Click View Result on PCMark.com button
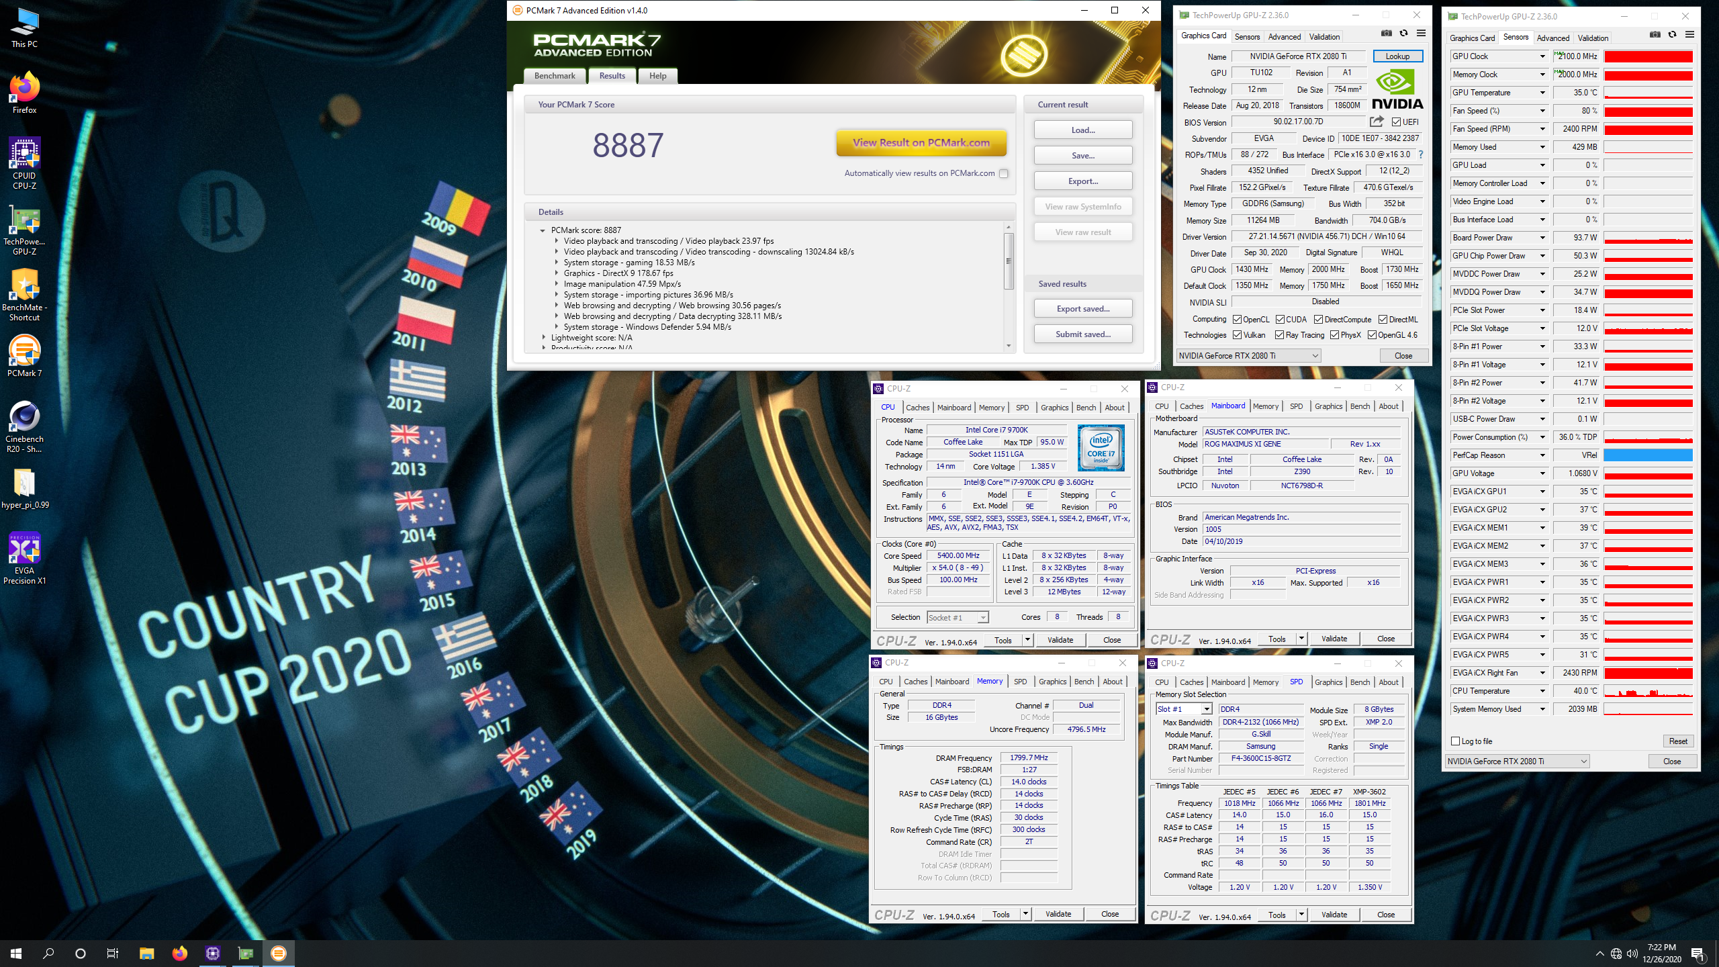 pyautogui.click(x=921, y=142)
